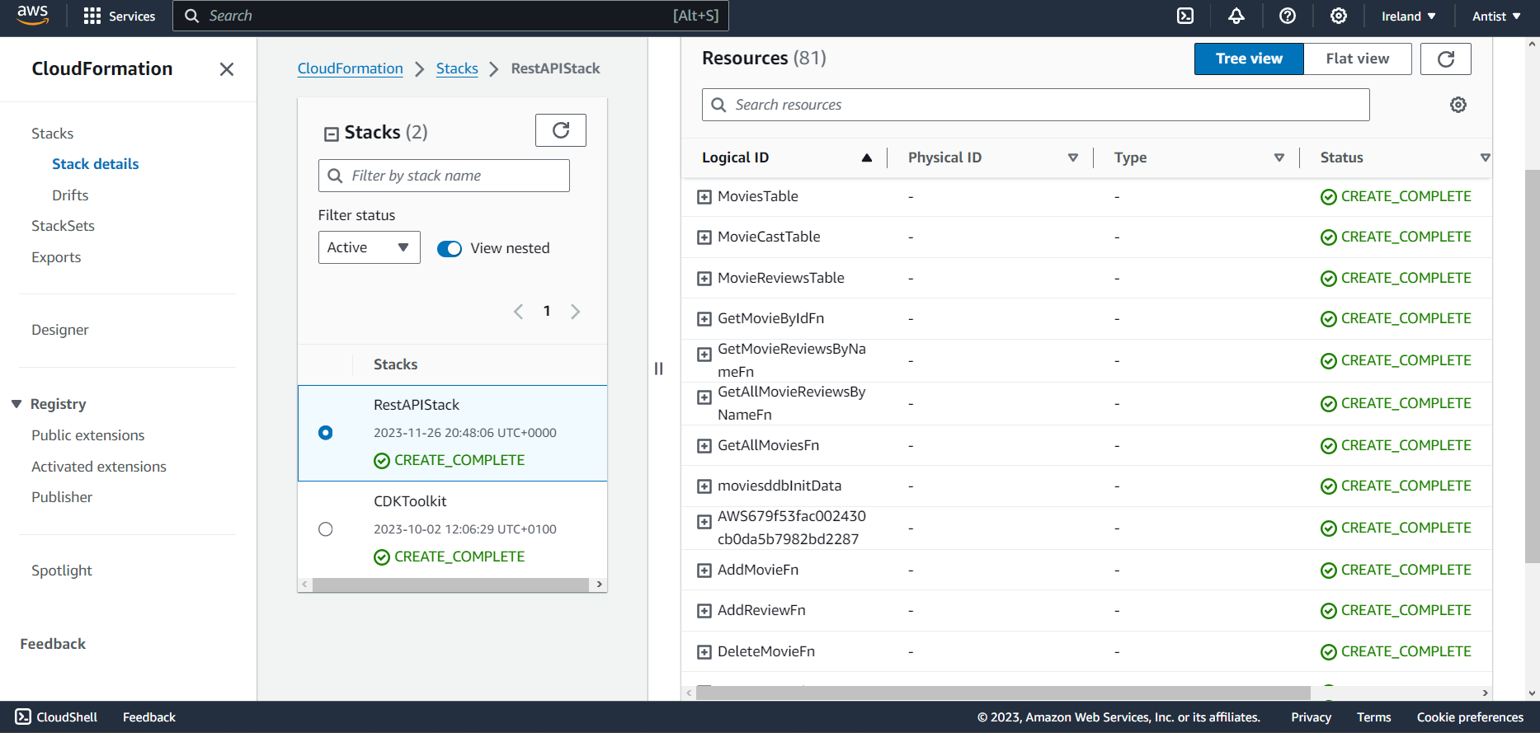Expand the GetAllMovieReviewsByNameFn resource
The image size is (1540, 733).
[704, 397]
